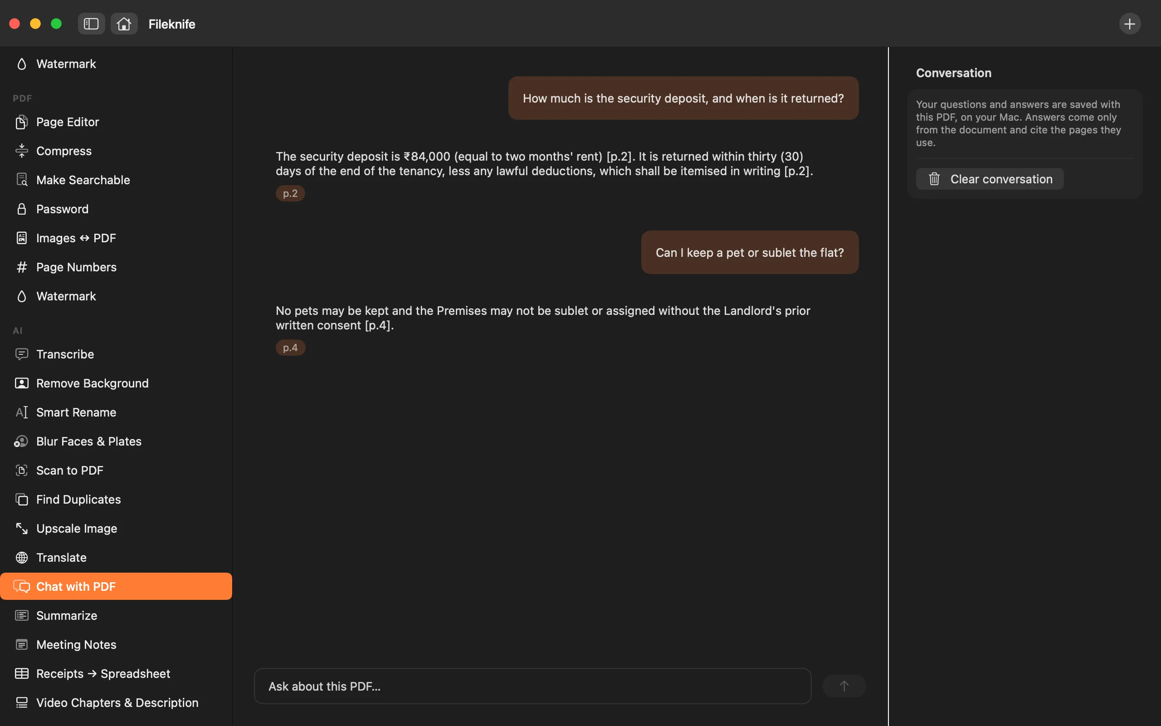
Task: Select Chat with PDF in sidebar
Action: click(116, 586)
